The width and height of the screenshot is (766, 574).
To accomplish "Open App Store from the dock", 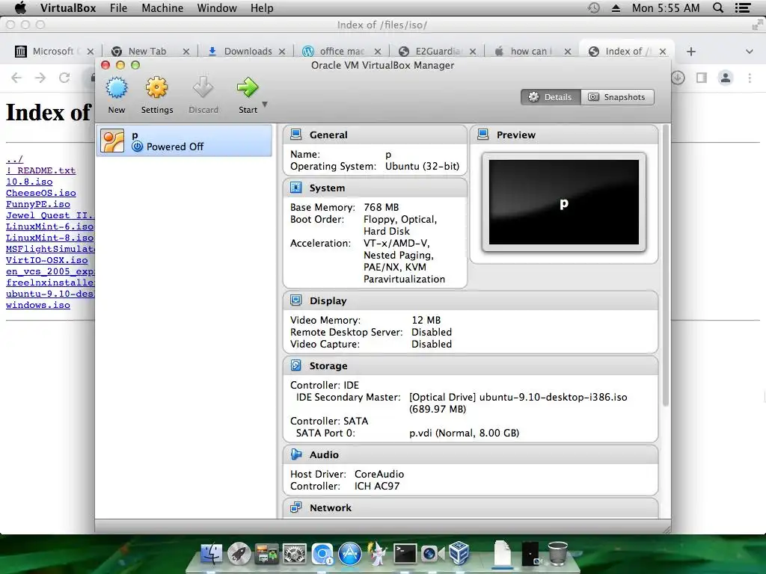I will click(350, 554).
